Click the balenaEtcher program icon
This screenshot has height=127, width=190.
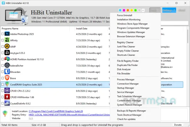[7, 65]
